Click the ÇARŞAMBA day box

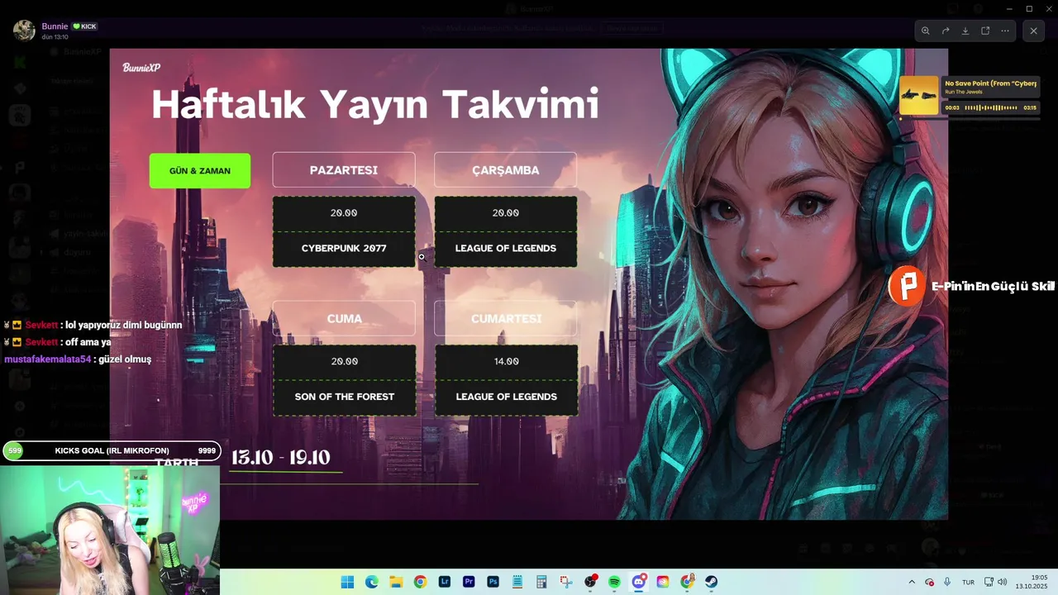coord(506,169)
